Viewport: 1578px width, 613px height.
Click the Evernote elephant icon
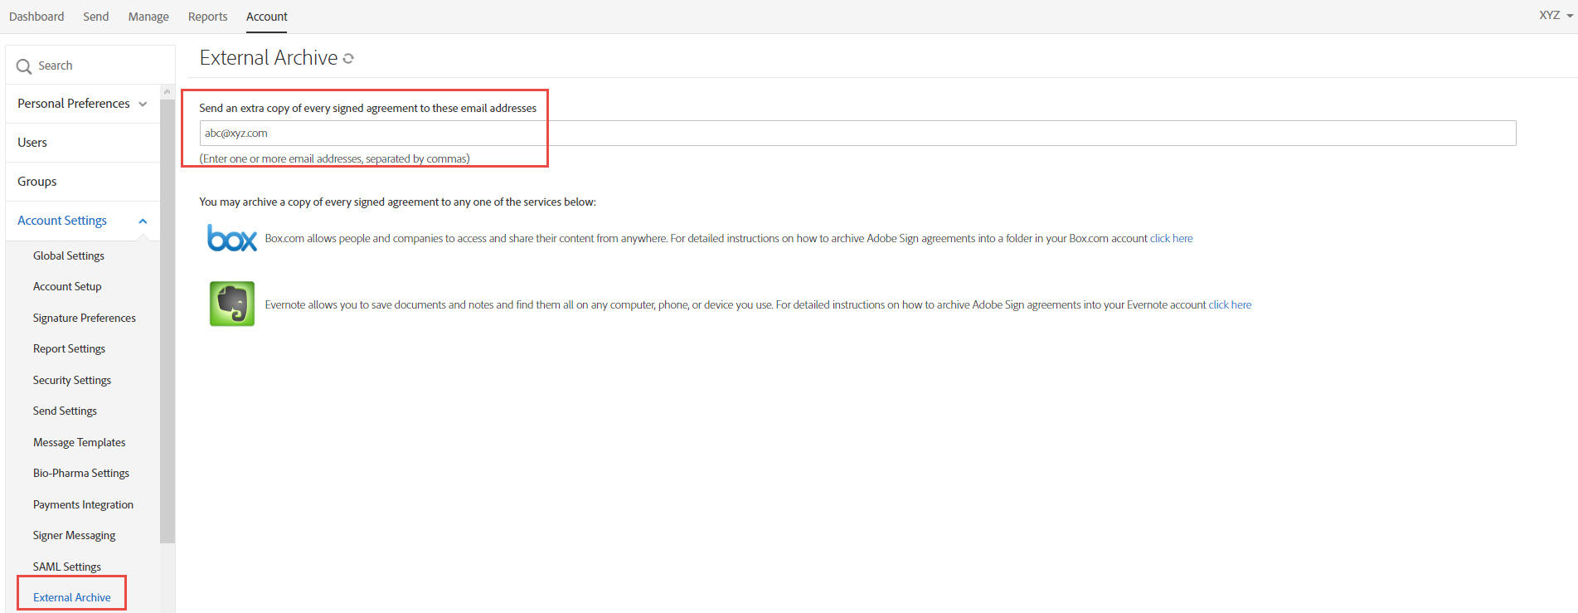pyautogui.click(x=232, y=304)
